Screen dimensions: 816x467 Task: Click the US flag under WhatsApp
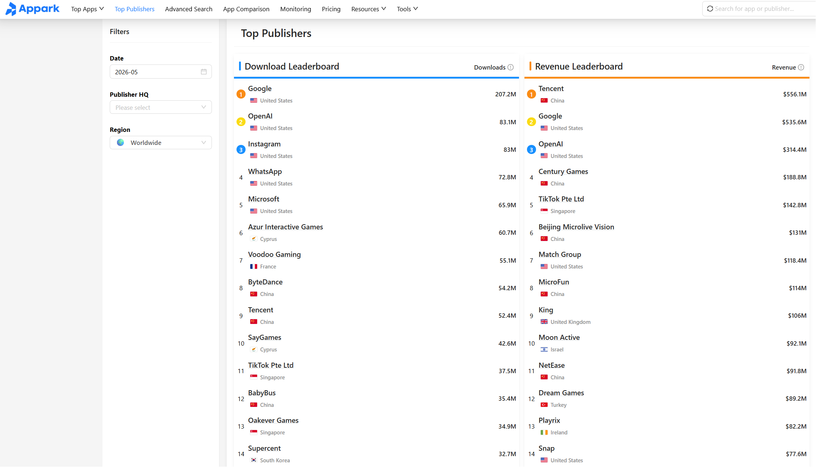click(254, 184)
